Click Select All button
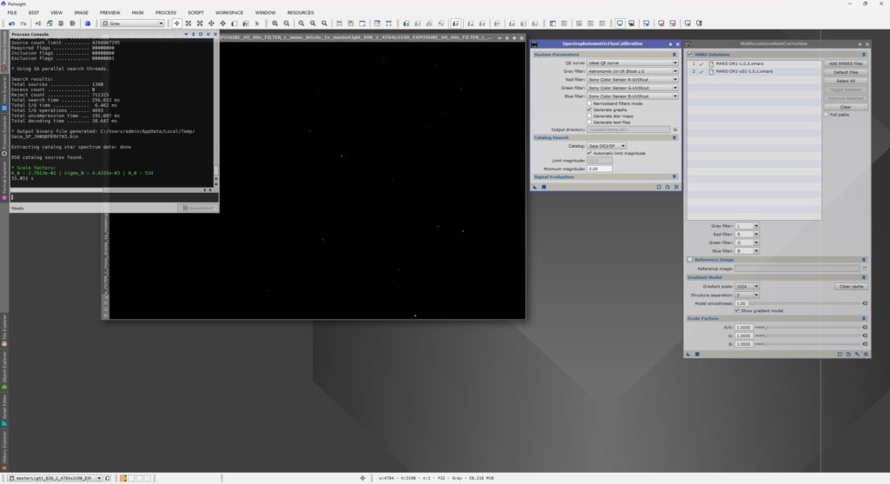This screenshot has height=484, width=890. pos(845,81)
